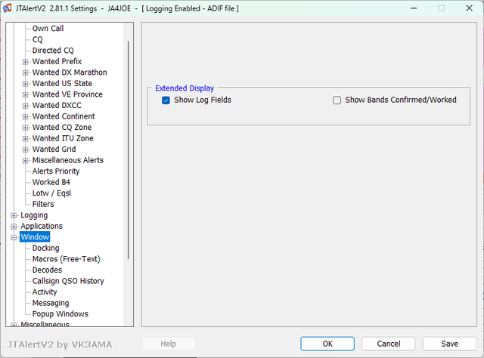Screen dimensions: 484x358
Task: Minimize the Settings window
Action: [414, 8]
